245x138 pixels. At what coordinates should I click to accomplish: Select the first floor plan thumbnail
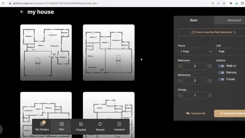(x=46, y=53)
